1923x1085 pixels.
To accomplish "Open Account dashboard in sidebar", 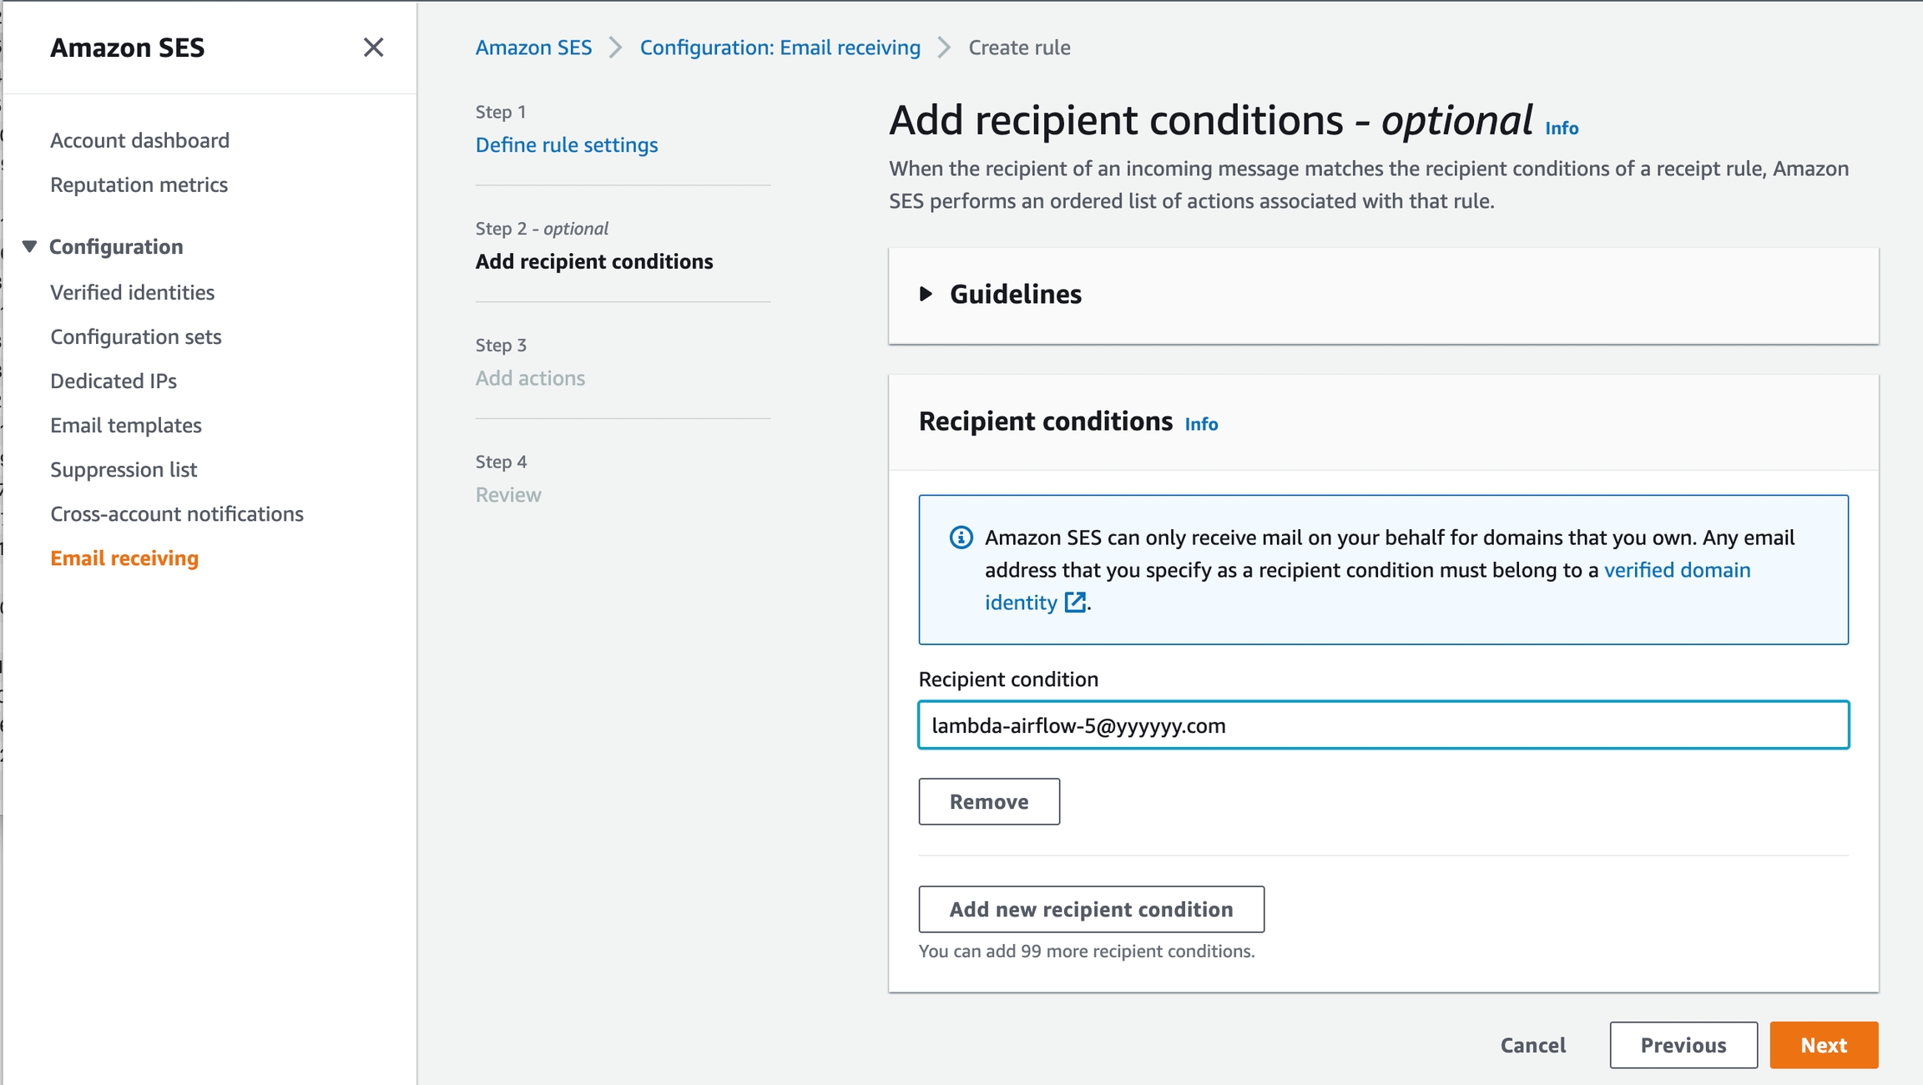I will [x=139, y=140].
